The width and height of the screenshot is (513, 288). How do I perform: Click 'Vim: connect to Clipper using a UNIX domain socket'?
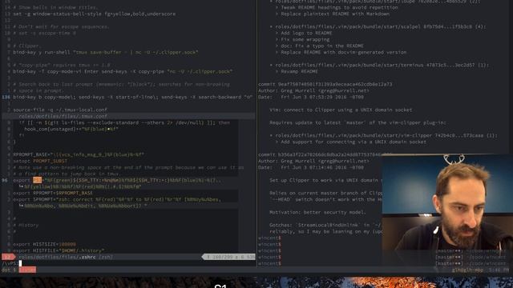click(x=341, y=110)
